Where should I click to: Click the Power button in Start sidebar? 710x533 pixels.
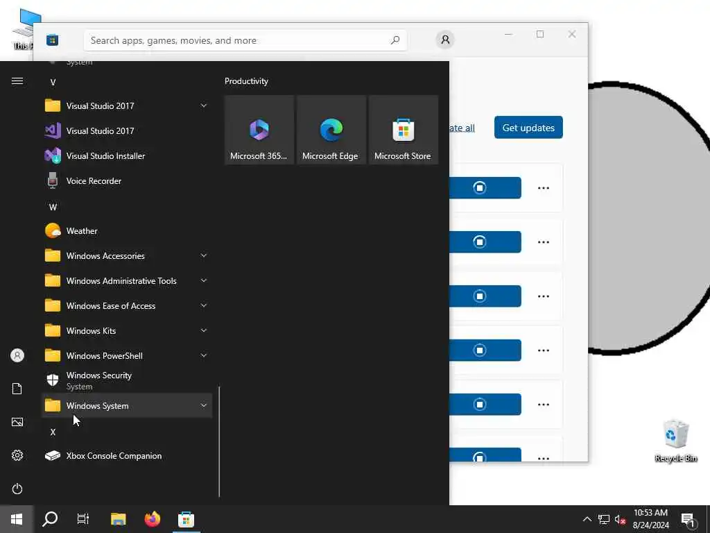17,489
